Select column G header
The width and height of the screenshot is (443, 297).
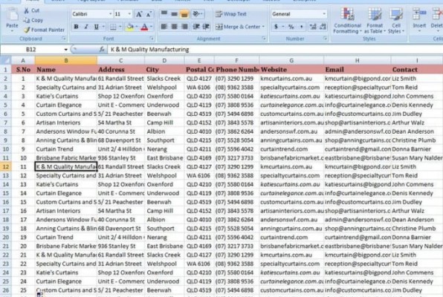pos(291,60)
